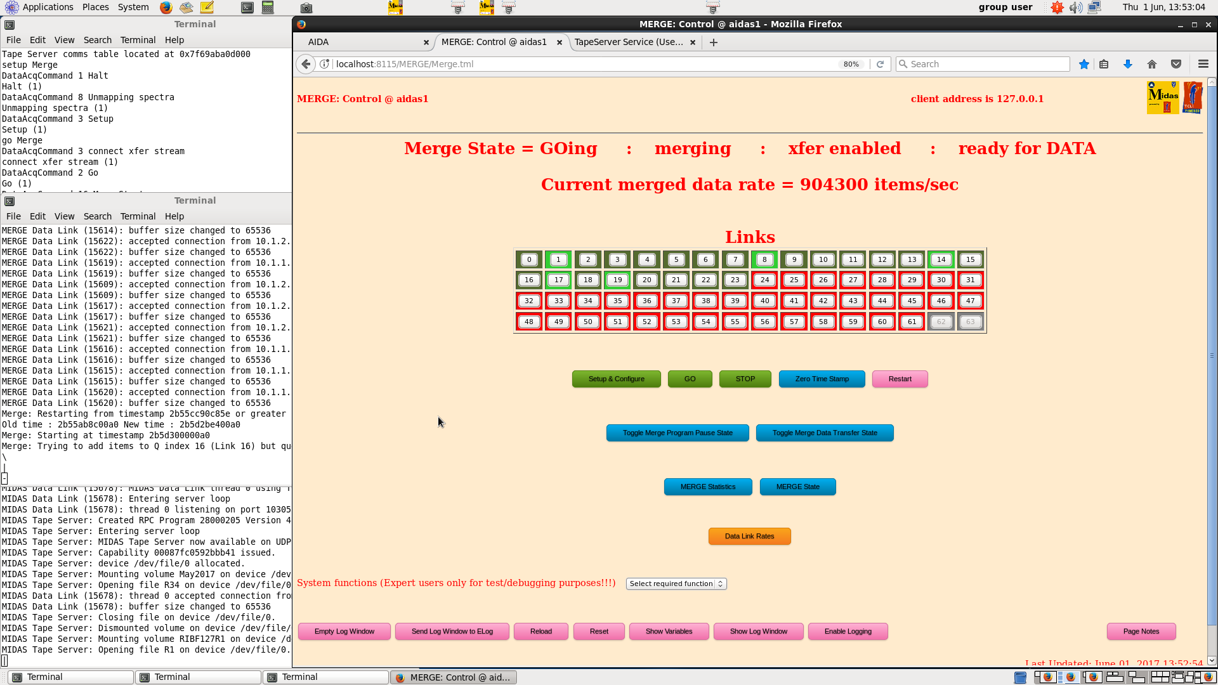Open the top terminal's Search menu

(97, 40)
